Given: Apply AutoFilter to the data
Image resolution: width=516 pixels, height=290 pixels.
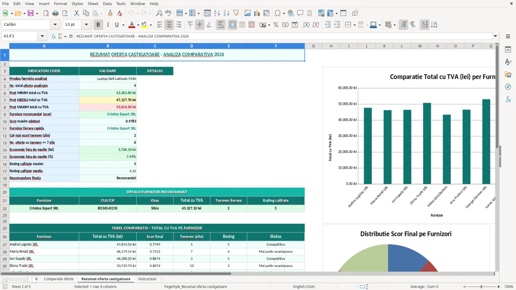Looking at the screenshot, I should [x=236, y=13].
